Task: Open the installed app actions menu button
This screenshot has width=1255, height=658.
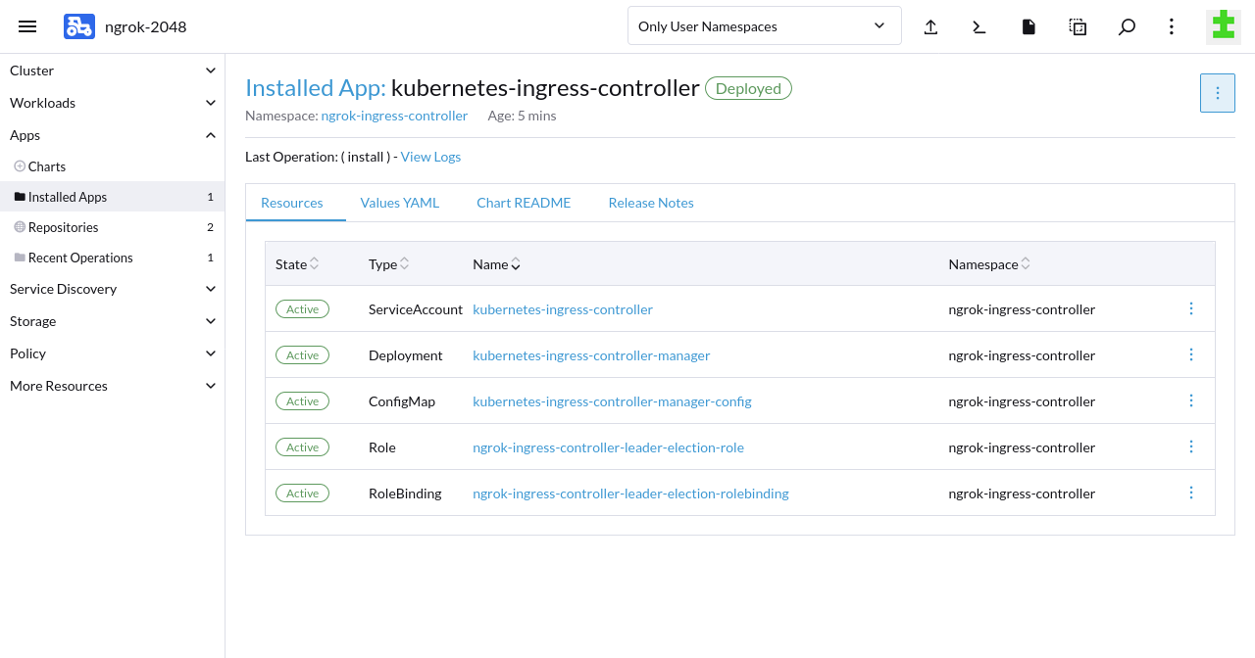Action: pyautogui.click(x=1218, y=93)
